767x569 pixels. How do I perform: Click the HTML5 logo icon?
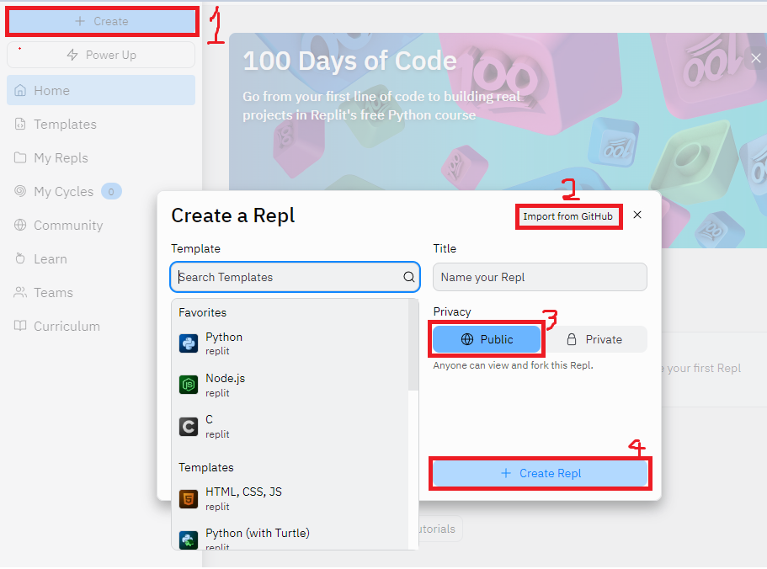click(x=189, y=499)
